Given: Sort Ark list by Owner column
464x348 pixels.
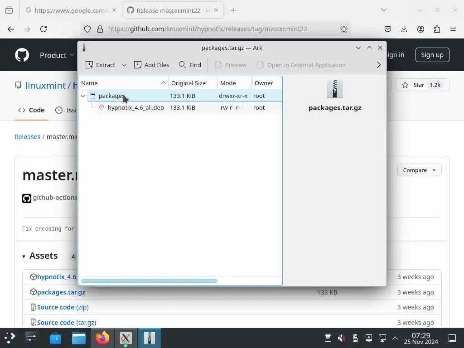Looking at the screenshot, I should click(x=267, y=83).
